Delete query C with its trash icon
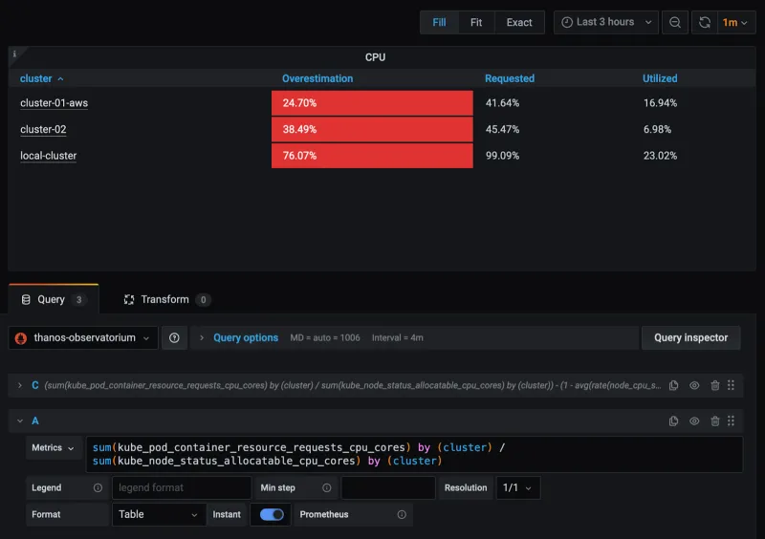 [x=714, y=385]
